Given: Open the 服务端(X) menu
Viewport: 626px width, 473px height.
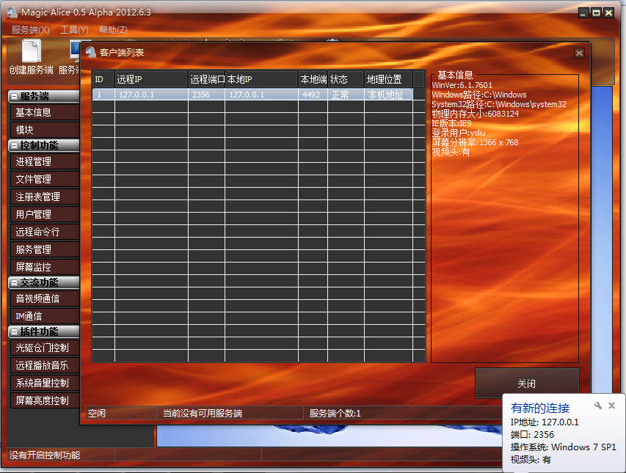Looking at the screenshot, I should click(x=30, y=30).
